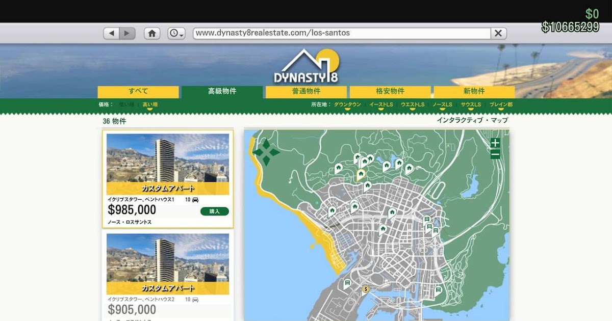Screen dimensions: 612x321
Task: Toggle the ノースLS location filter
Action: [442, 104]
